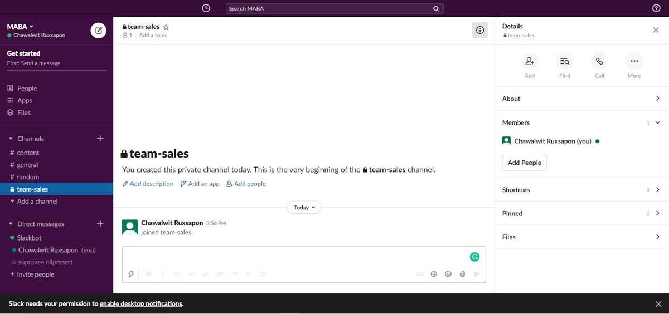This screenshot has height=314, width=669.
Task: Star the team-sales channel
Action: coord(166,27)
